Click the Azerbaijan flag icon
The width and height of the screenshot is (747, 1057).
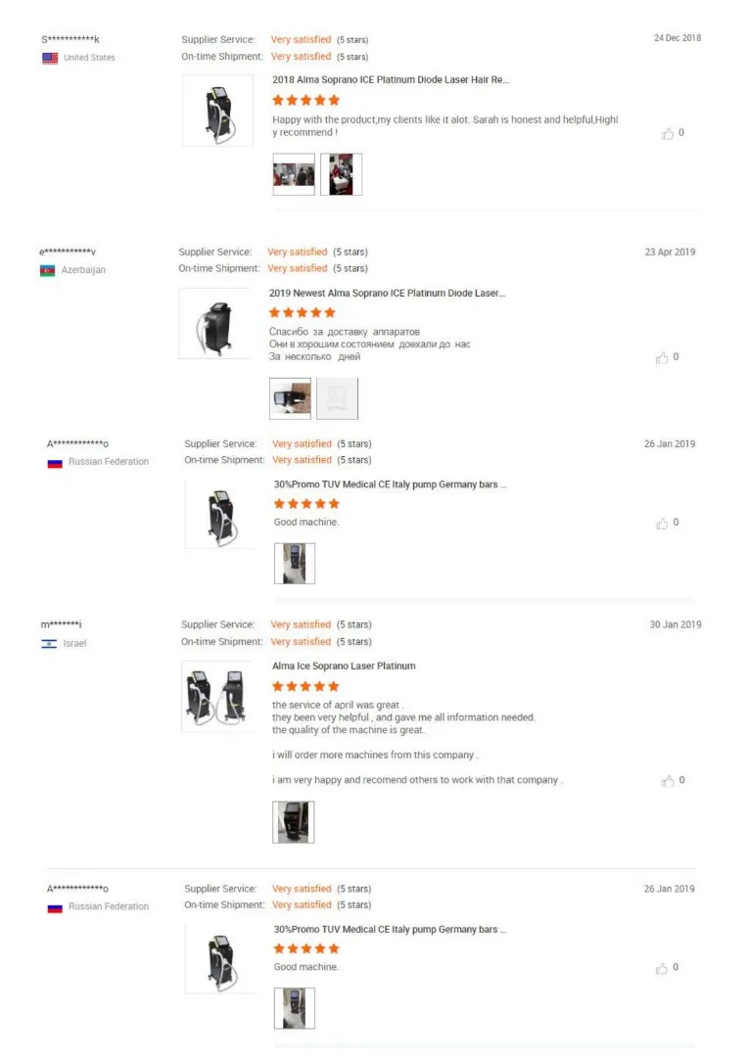coord(47,270)
